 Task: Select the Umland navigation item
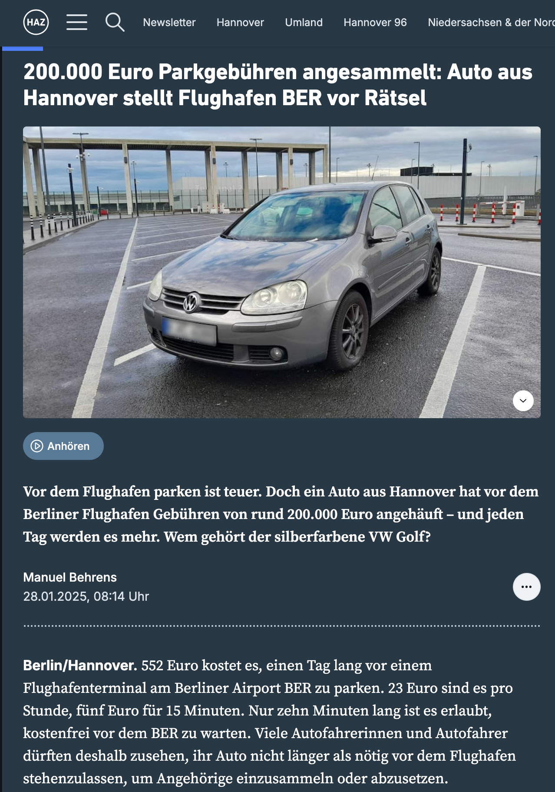tap(304, 22)
